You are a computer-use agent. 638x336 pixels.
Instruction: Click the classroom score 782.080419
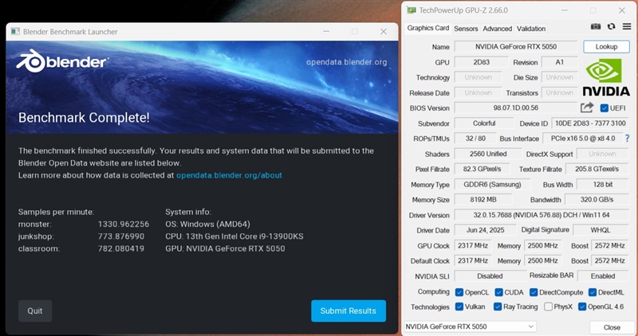(121, 248)
